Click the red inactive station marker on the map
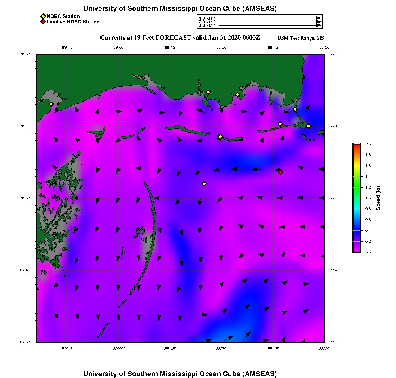 (280, 172)
